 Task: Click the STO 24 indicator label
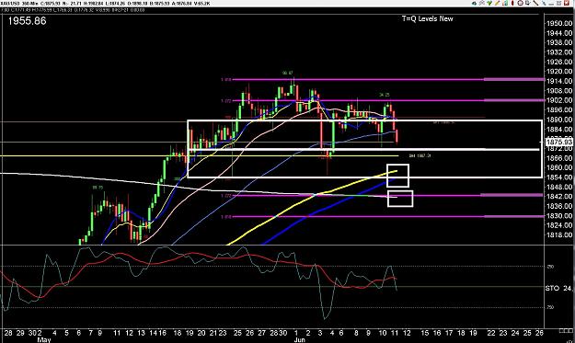pos(558,289)
